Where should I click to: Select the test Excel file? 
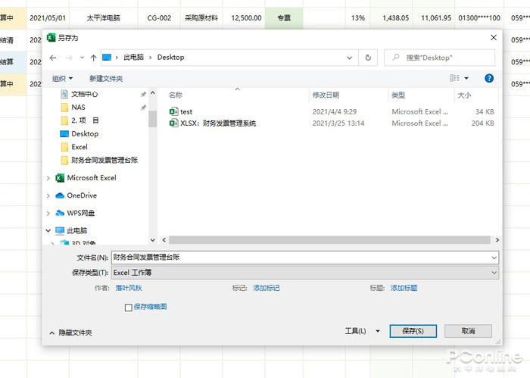point(186,111)
